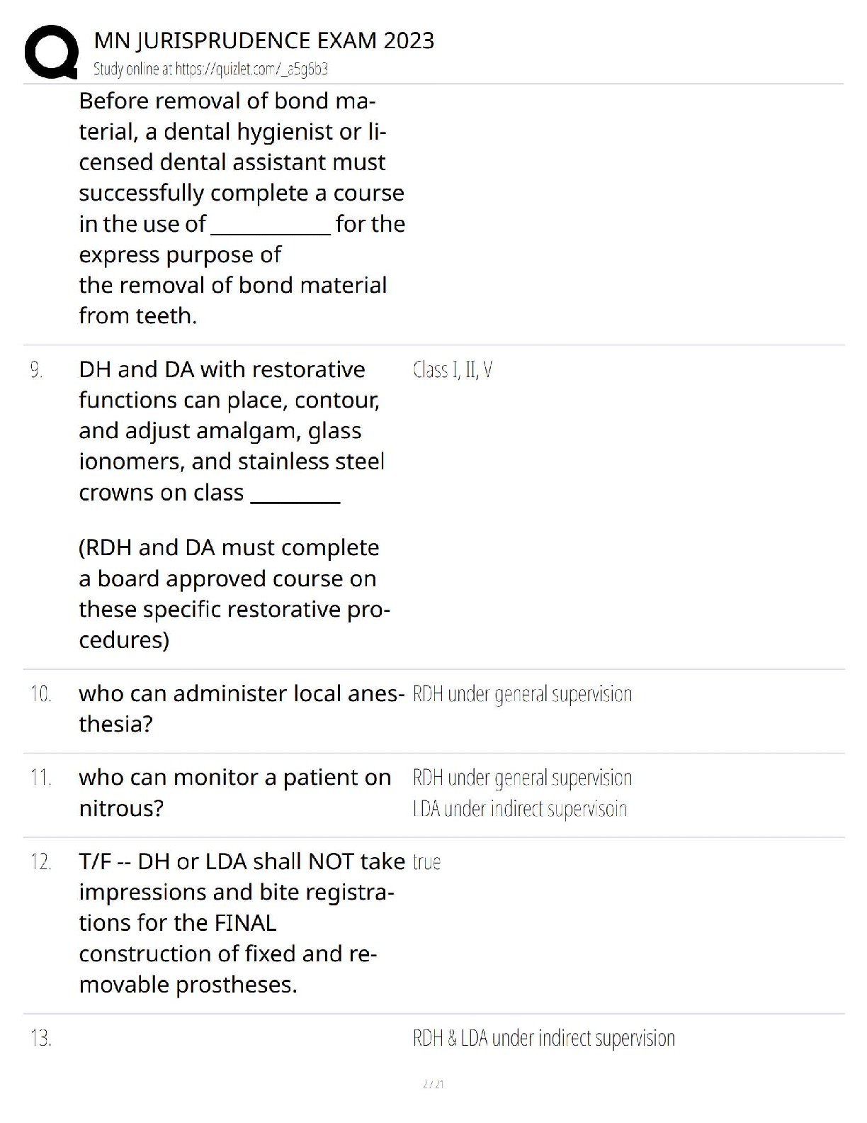Click question number 12

pyautogui.click(x=40, y=862)
